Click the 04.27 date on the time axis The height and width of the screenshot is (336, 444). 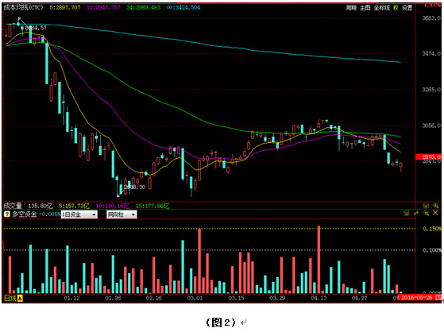tap(359, 298)
